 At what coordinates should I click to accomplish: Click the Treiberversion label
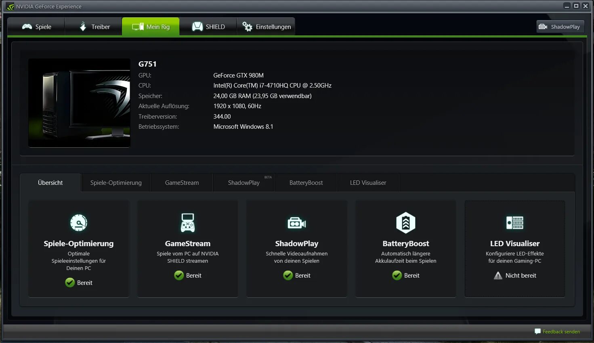(x=158, y=117)
